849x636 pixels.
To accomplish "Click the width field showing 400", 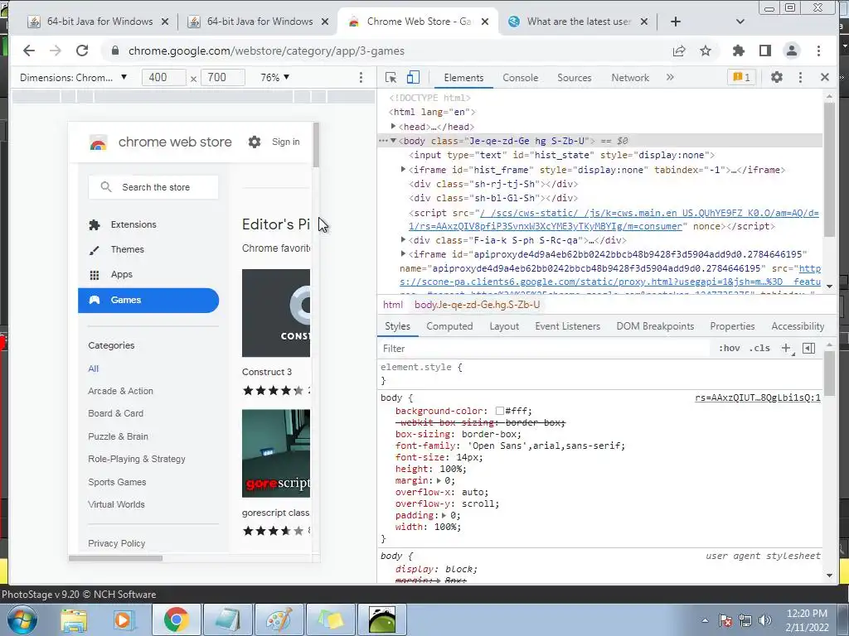I will coord(164,77).
